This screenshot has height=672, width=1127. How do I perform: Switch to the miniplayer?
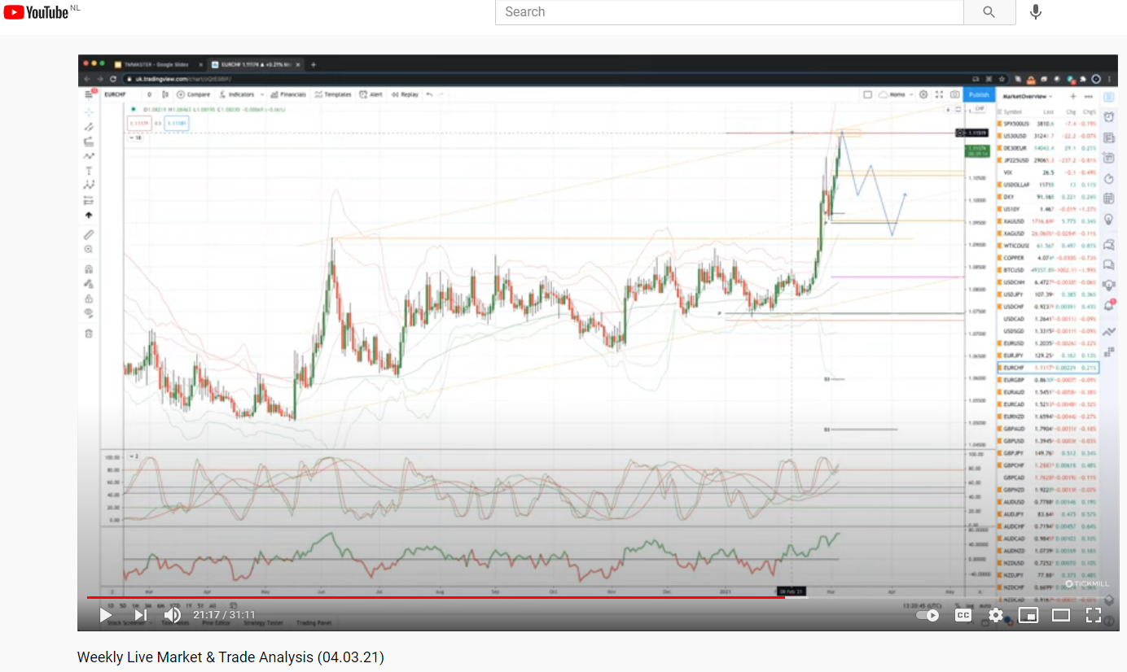tap(1028, 616)
